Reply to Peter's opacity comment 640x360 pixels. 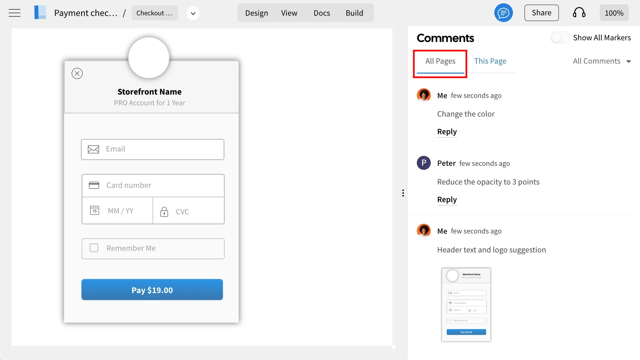pos(447,199)
